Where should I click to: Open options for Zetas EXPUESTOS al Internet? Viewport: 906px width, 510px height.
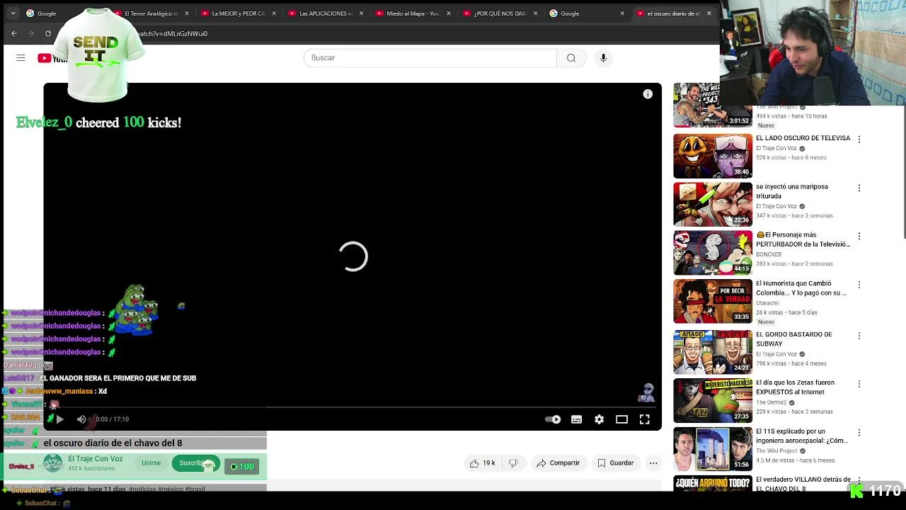coord(859,383)
